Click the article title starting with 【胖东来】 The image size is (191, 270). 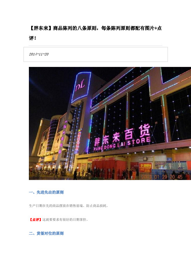95,33
